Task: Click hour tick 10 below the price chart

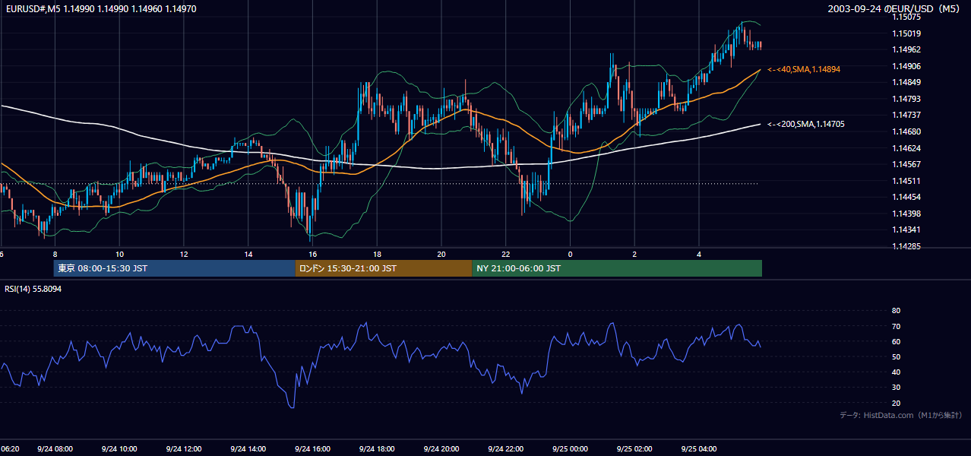Action: pyautogui.click(x=119, y=254)
